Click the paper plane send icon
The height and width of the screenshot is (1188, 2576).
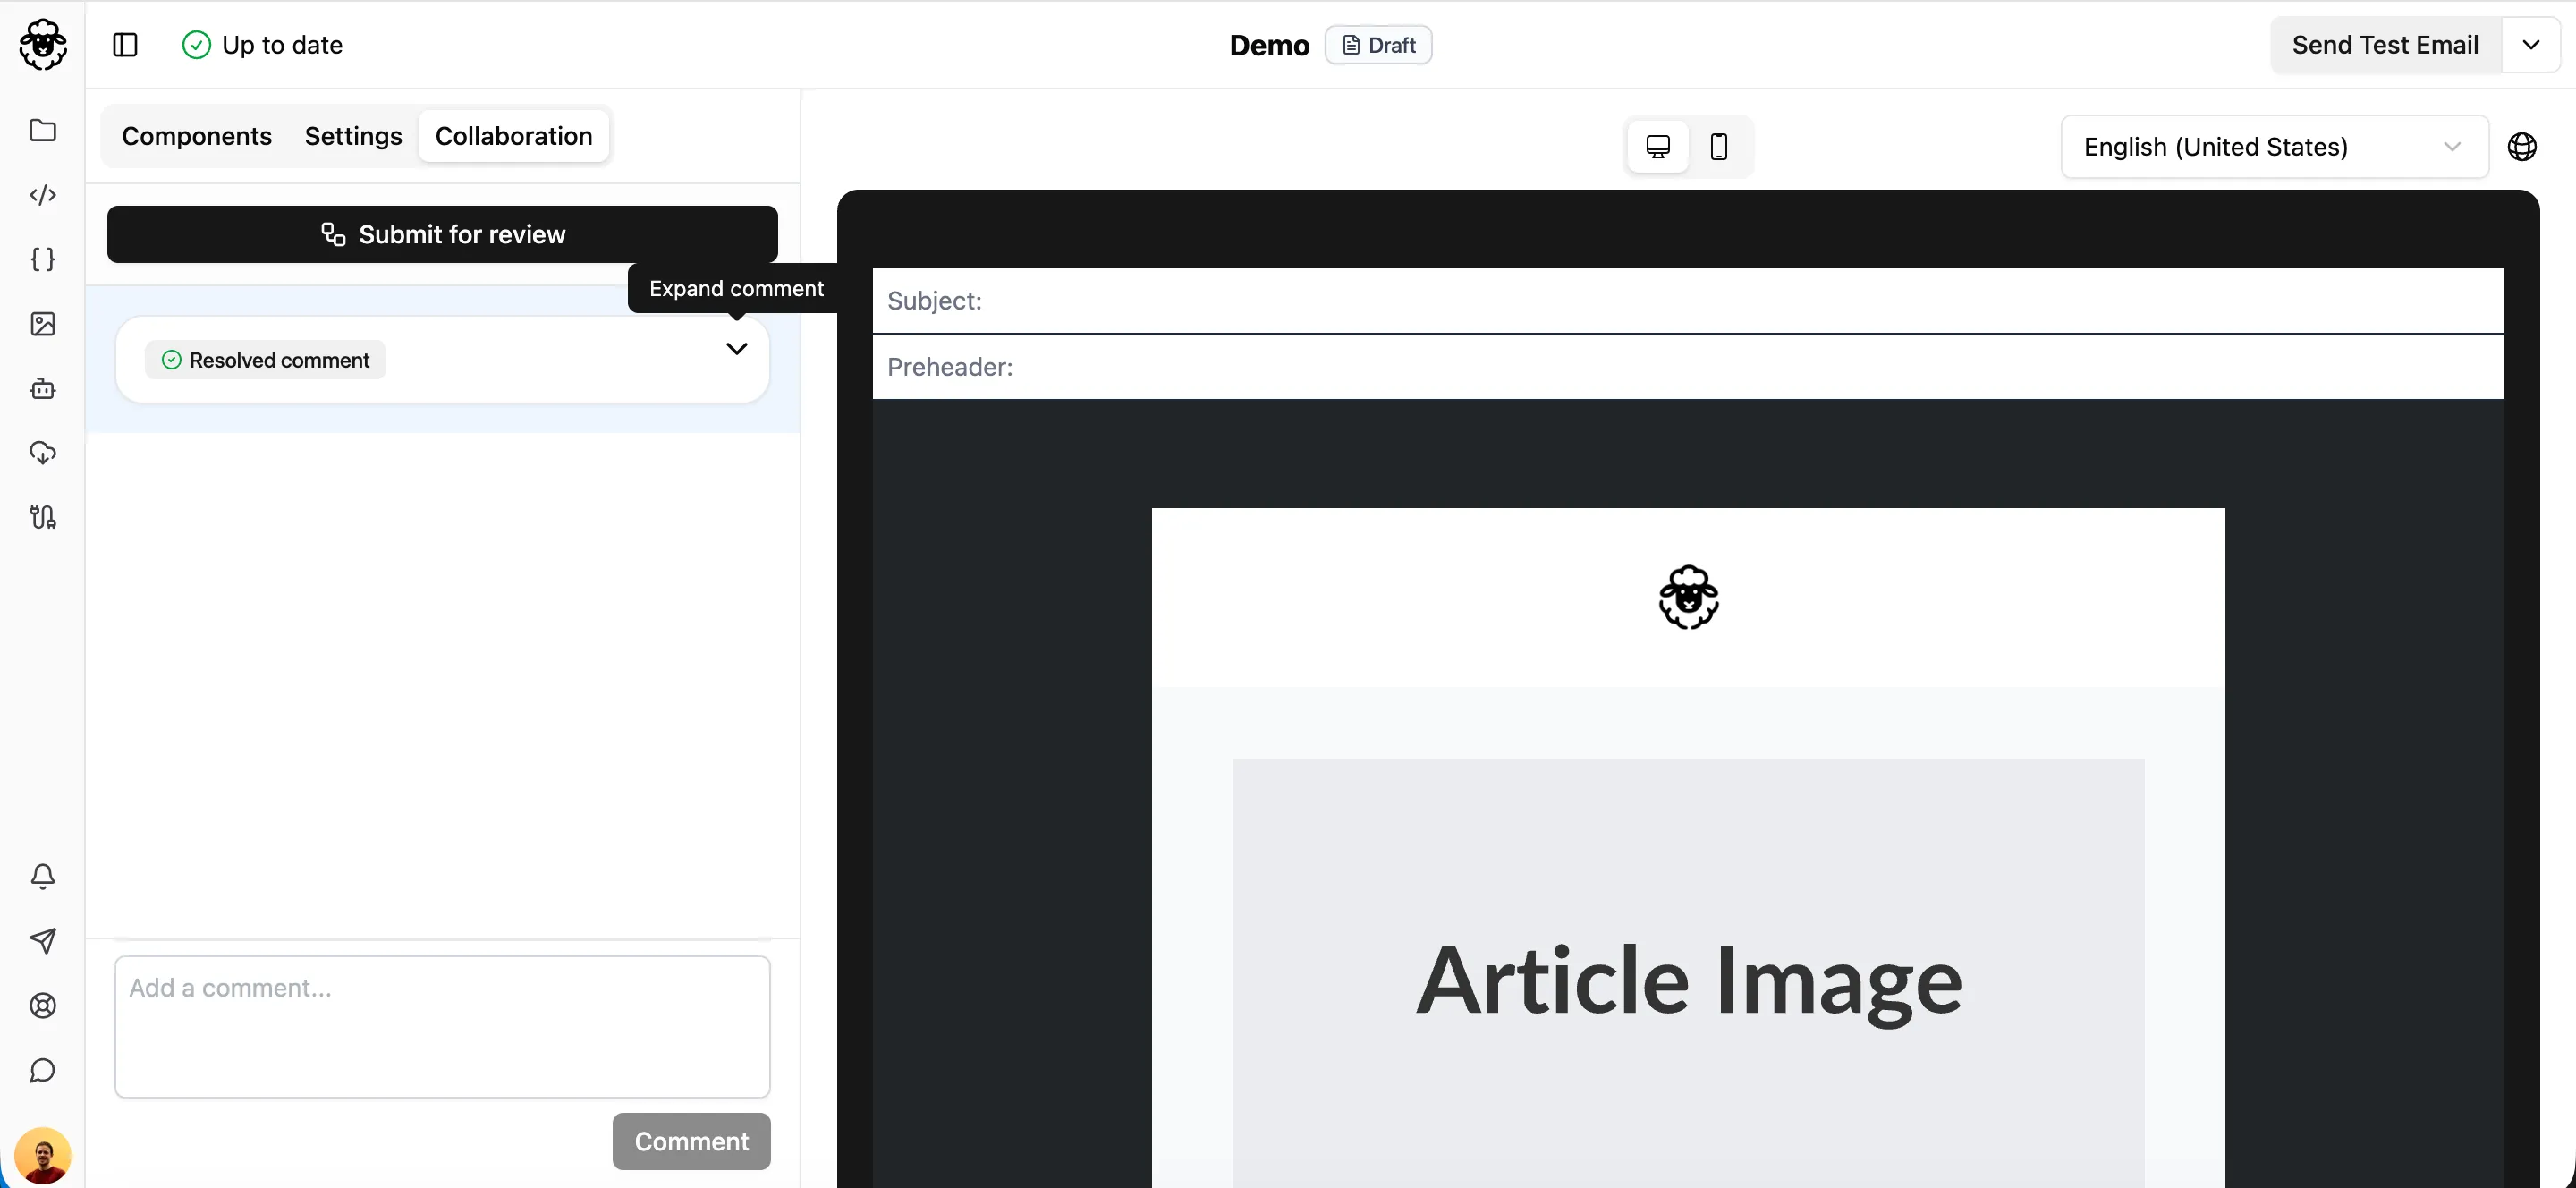42,941
